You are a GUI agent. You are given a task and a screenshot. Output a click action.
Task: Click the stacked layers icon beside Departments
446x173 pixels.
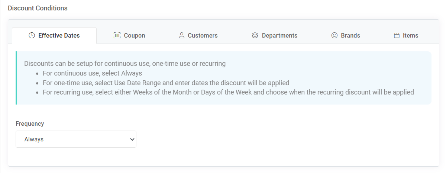(x=255, y=36)
